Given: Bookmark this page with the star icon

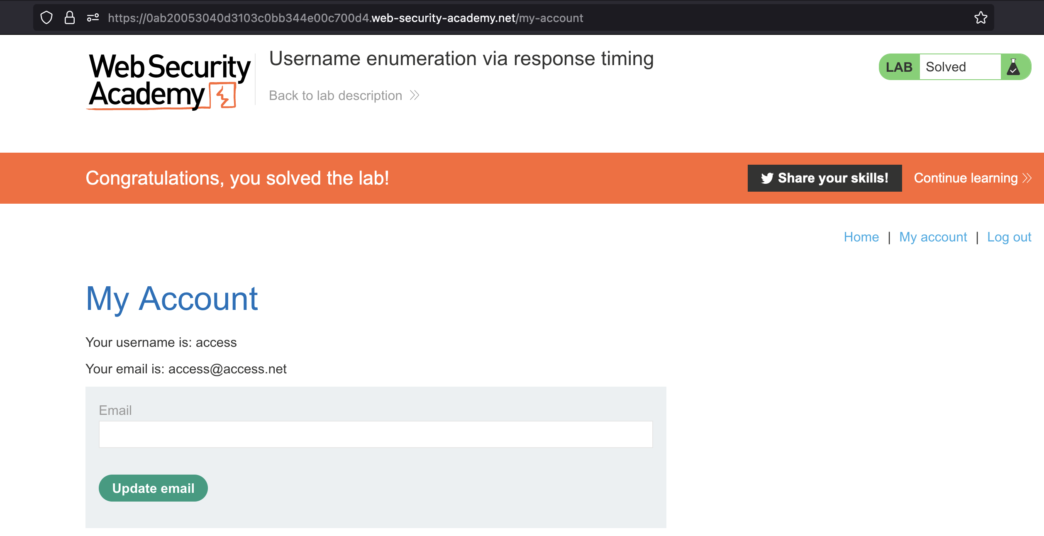Looking at the screenshot, I should click(981, 18).
